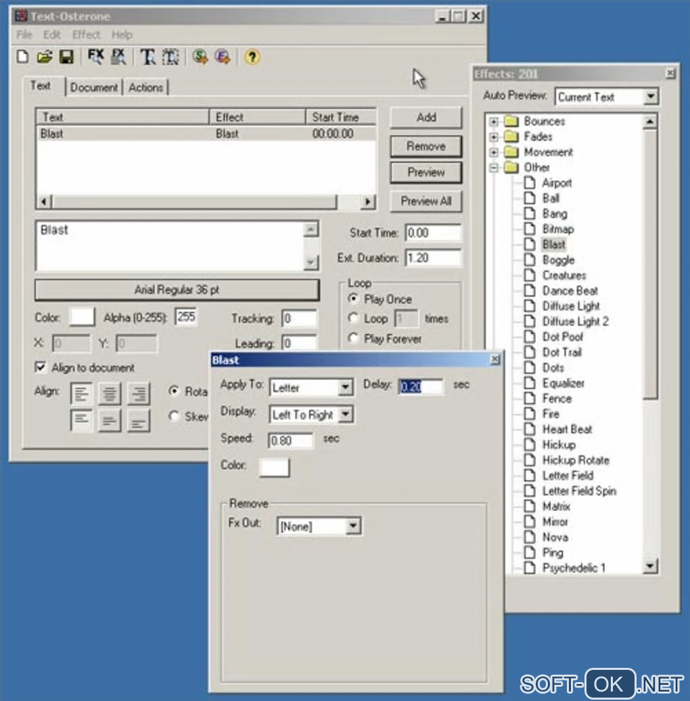
Task: Select the Loop times radio button
Action: click(x=353, y=318)
